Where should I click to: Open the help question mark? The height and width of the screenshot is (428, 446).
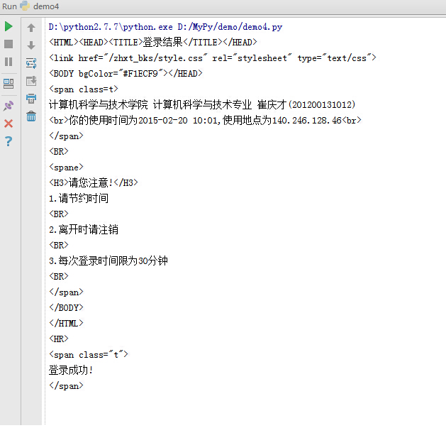tap(9, 141)
